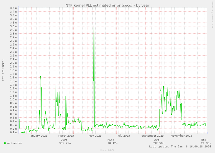Click the tallest spike peak near May 2025
The width and height of the screenshot is (215, 153).
click(x=94, y=21)
